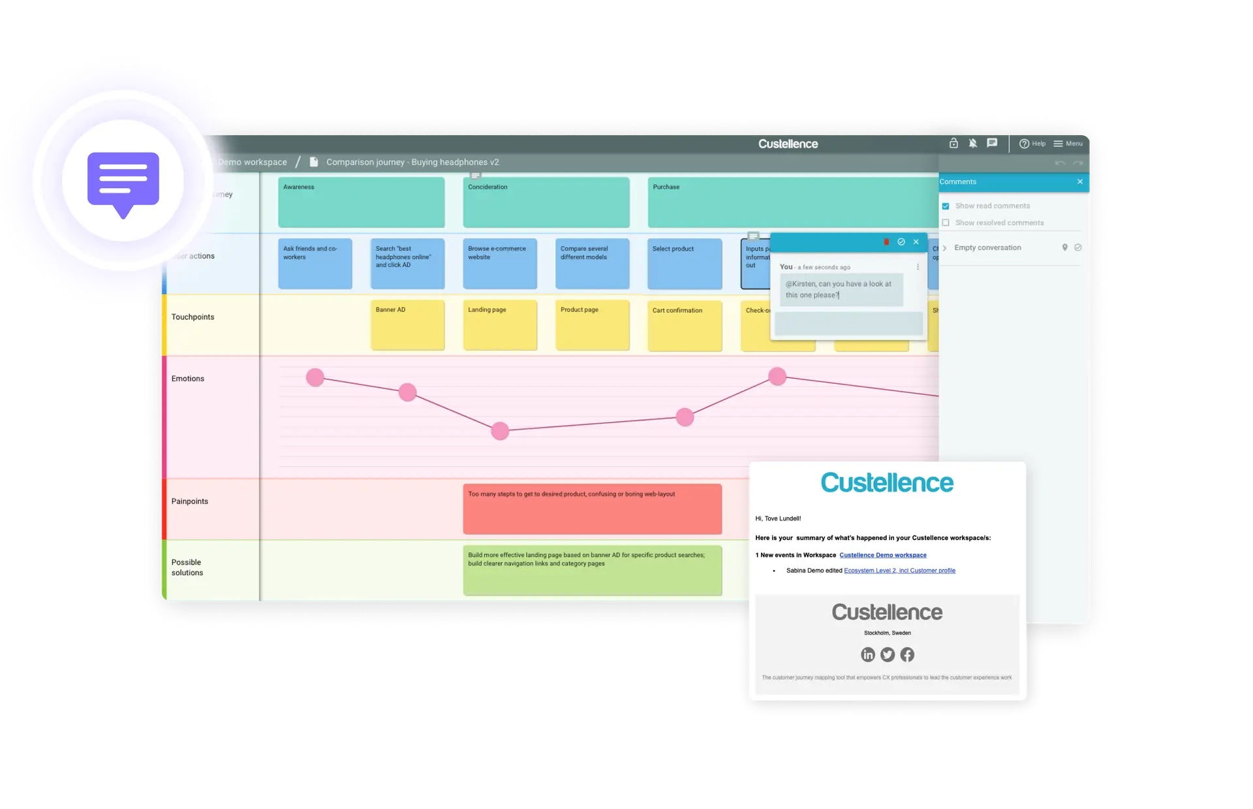Viewport: 1253px width, 809px height.
Task: Select the Banner AD touchpoint card
Action: tap(407, 325)
